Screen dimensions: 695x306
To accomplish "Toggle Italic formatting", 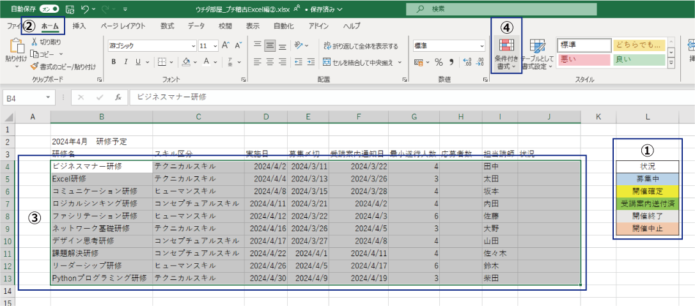I will pos(125,62).
